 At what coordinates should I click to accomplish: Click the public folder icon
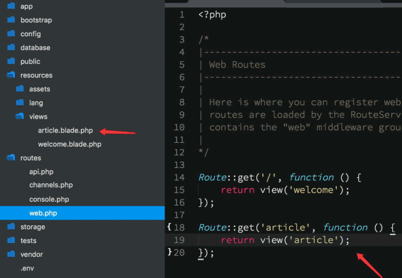click(x=11, y=61)
